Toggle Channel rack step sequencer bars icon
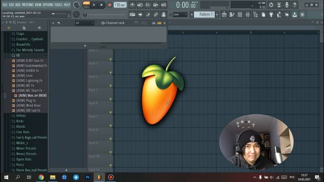324x182 pixels. [x=159, y=23]
